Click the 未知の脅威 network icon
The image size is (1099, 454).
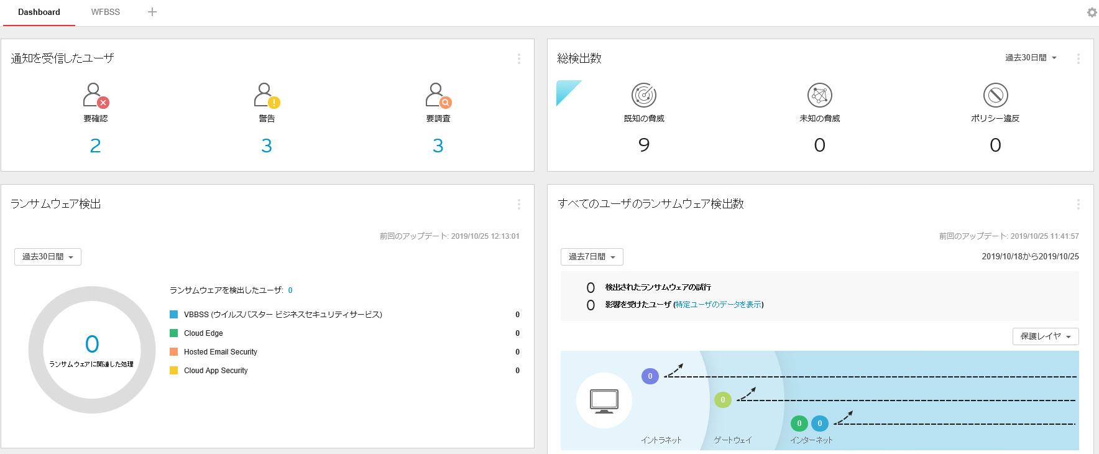[819, 95]
